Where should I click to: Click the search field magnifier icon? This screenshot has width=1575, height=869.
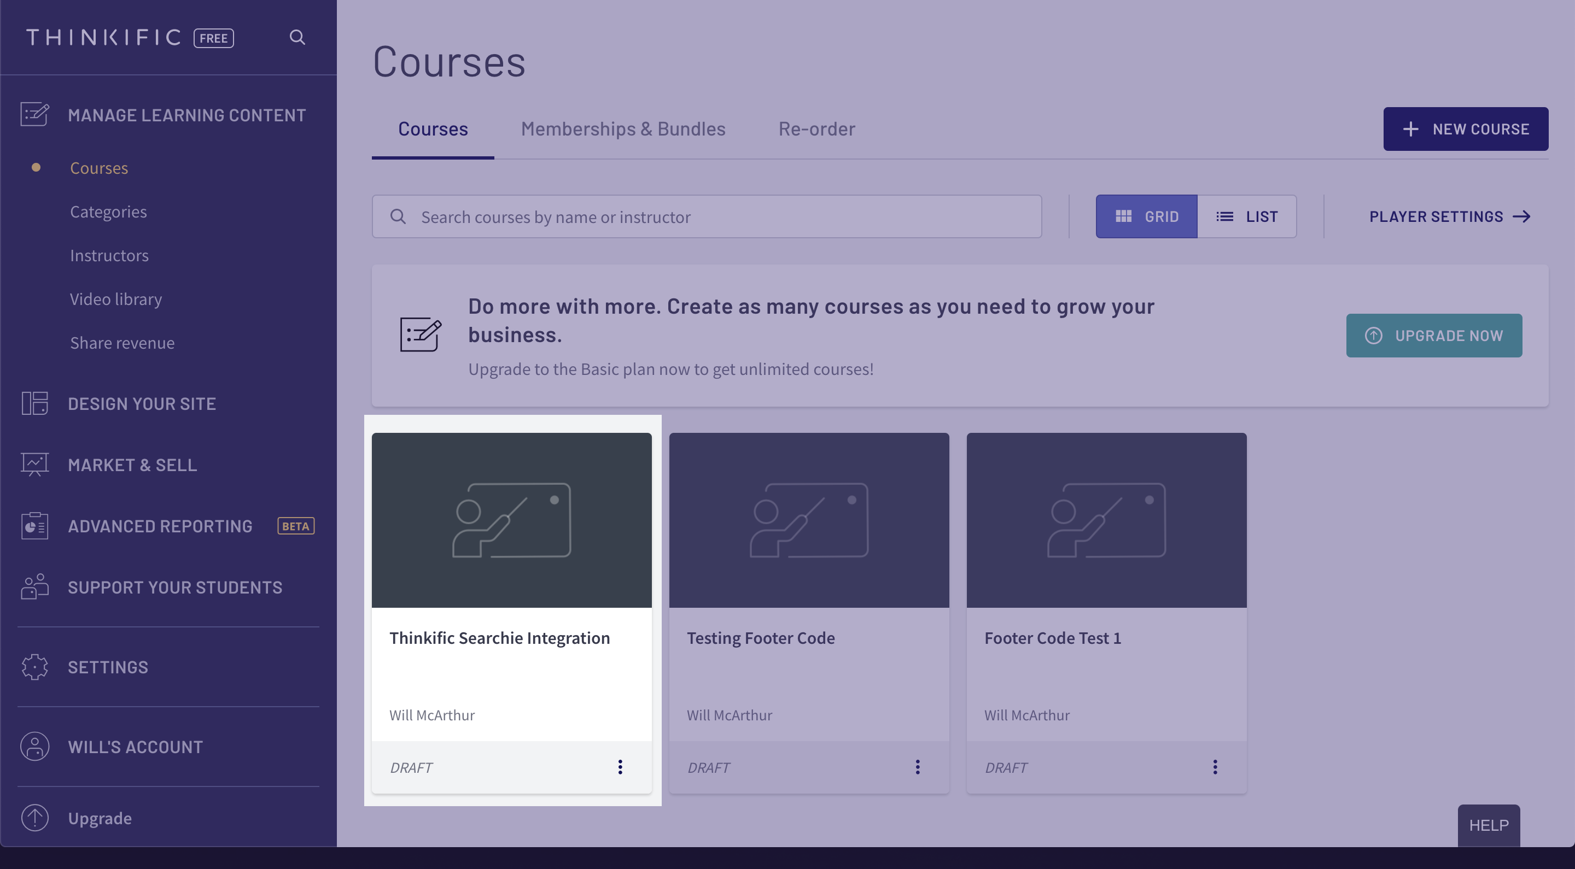pos(398,216)
